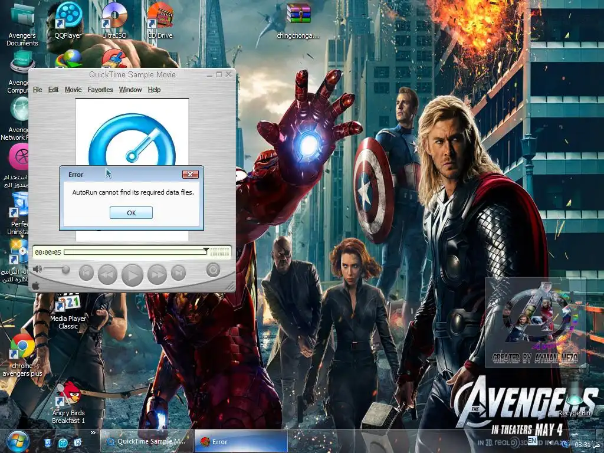Click the third quick launch icon

[x=77, y=443]
